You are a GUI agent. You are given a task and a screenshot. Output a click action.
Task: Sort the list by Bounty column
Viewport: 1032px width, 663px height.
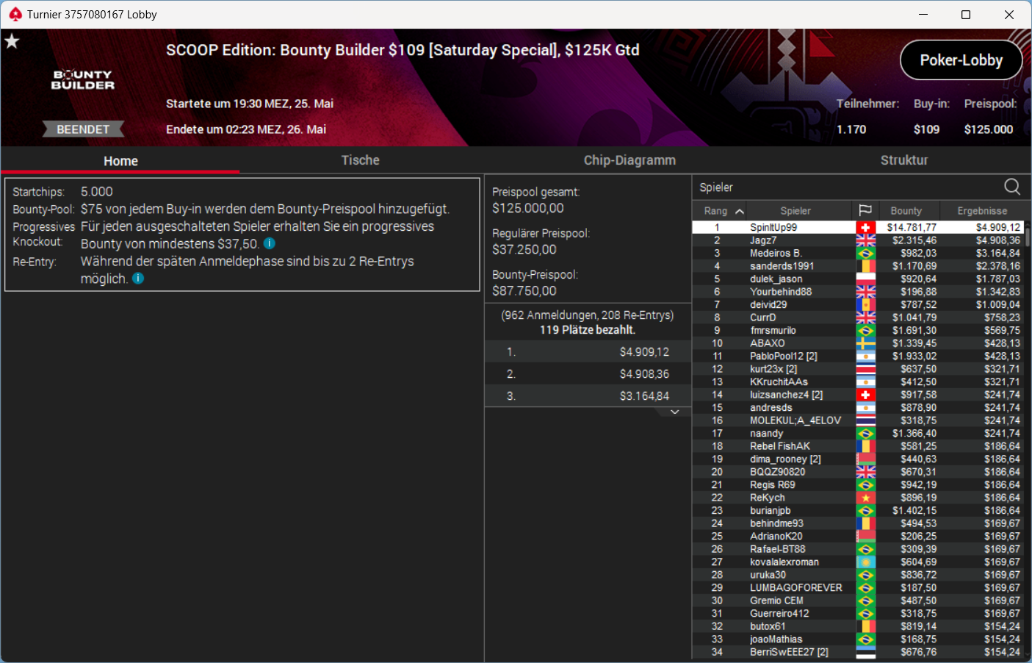pyautogui.click(x=906, y=210)
